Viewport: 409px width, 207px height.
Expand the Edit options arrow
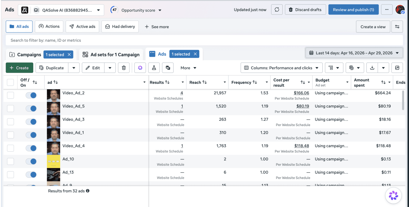pos(110,68)
